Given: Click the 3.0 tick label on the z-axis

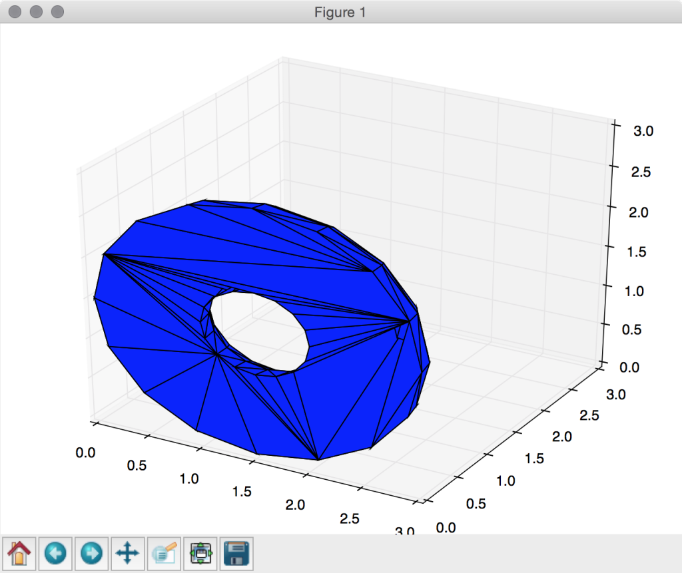Looking at the screenshot, I should pyautogui.click(x=643, y=131).
